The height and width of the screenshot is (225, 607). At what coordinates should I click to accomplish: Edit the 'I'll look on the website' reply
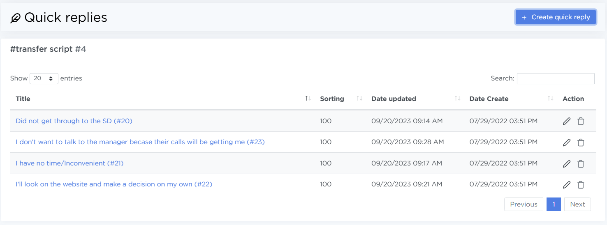pos(567,185)
